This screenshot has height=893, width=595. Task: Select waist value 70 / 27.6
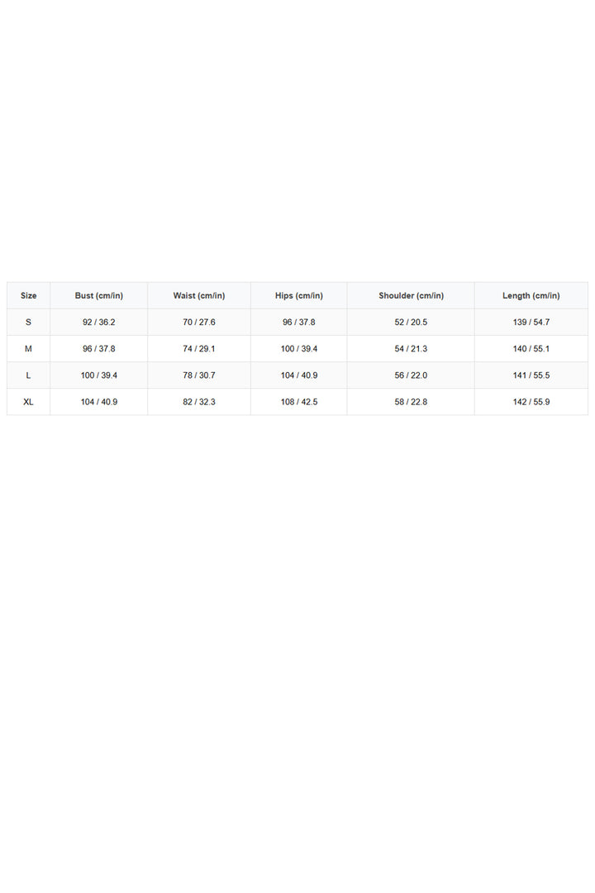pos(199,322)
